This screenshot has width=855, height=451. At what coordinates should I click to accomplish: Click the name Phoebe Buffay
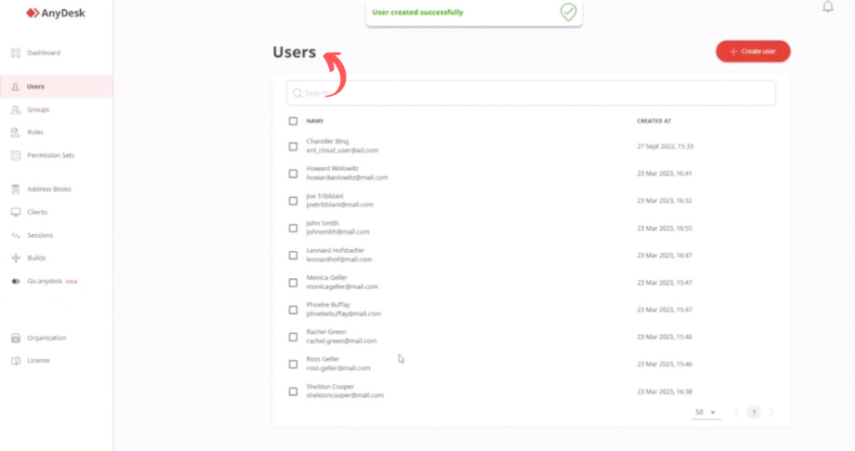coord(327,305)
